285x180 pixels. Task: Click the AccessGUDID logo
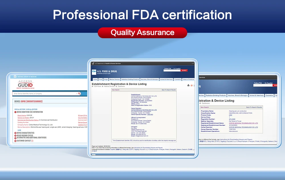25,84
